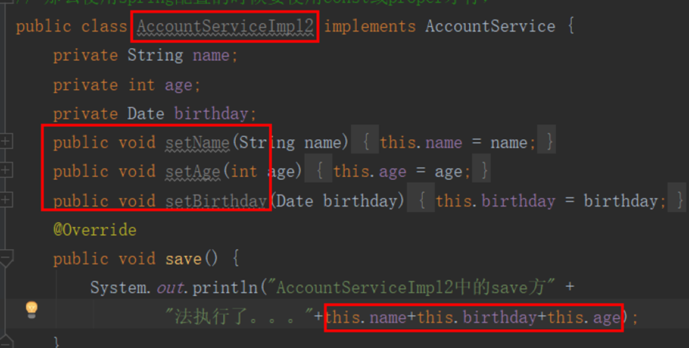Click the private String name field
Image resolution: width=689 pixels, height=348 pixels.
click(x=211, y=56)
